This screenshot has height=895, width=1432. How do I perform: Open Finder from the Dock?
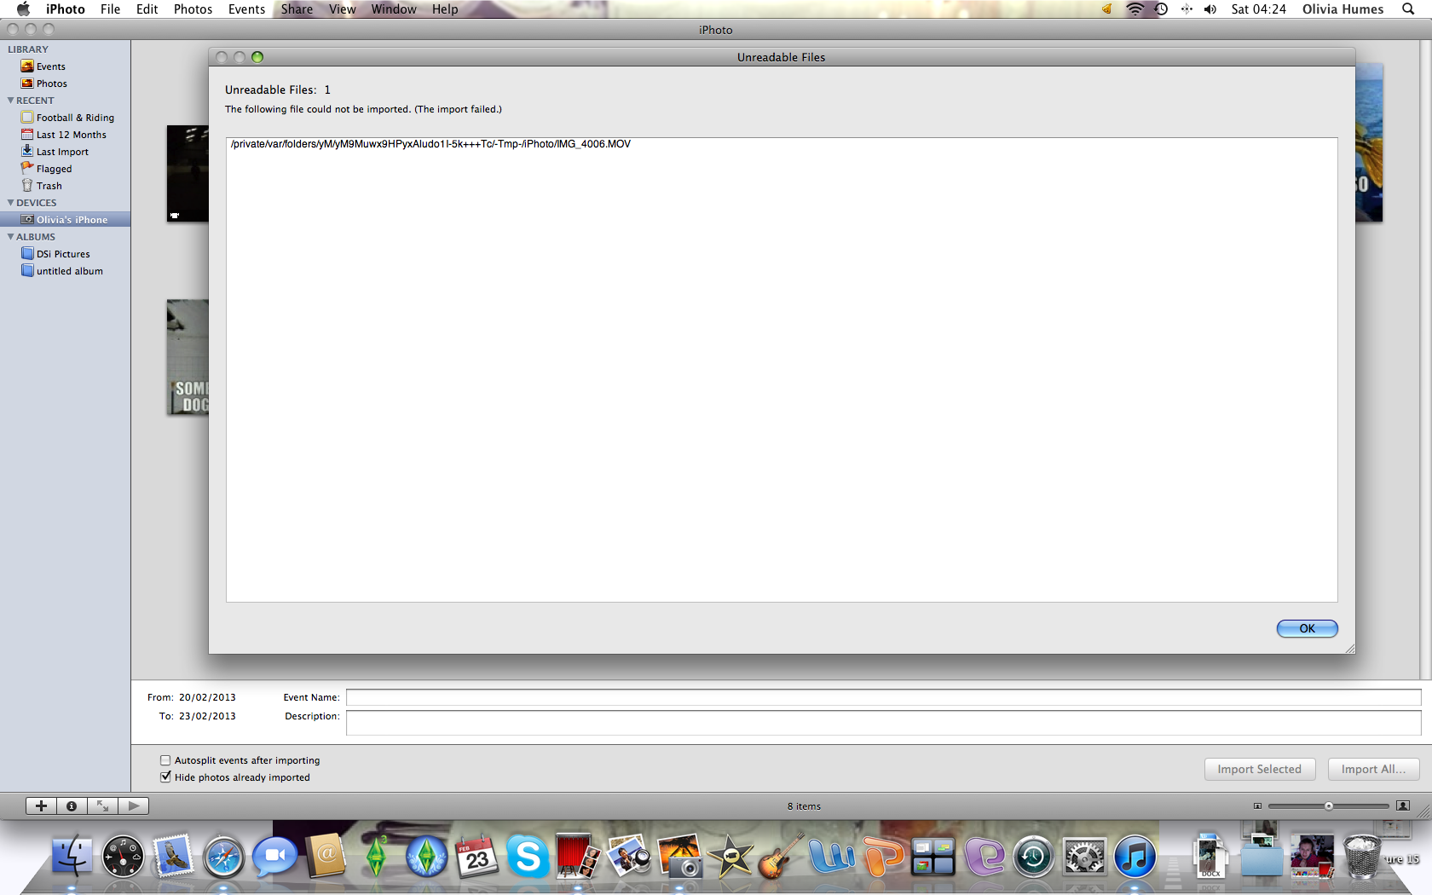pyautogui.click(x=72, y=857)
